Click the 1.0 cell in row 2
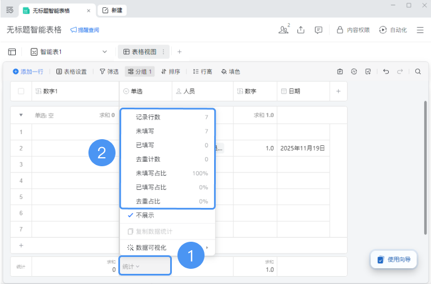 (255, 148)
